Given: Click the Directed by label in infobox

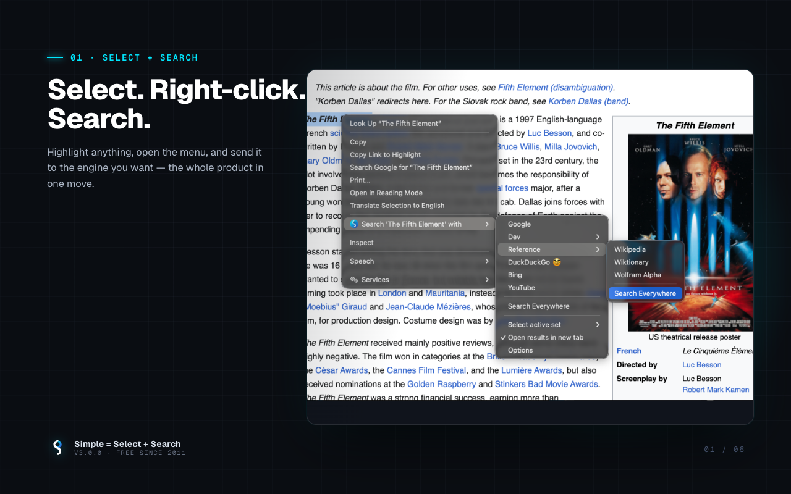Looking at the screenshot, I should (637, 365).
